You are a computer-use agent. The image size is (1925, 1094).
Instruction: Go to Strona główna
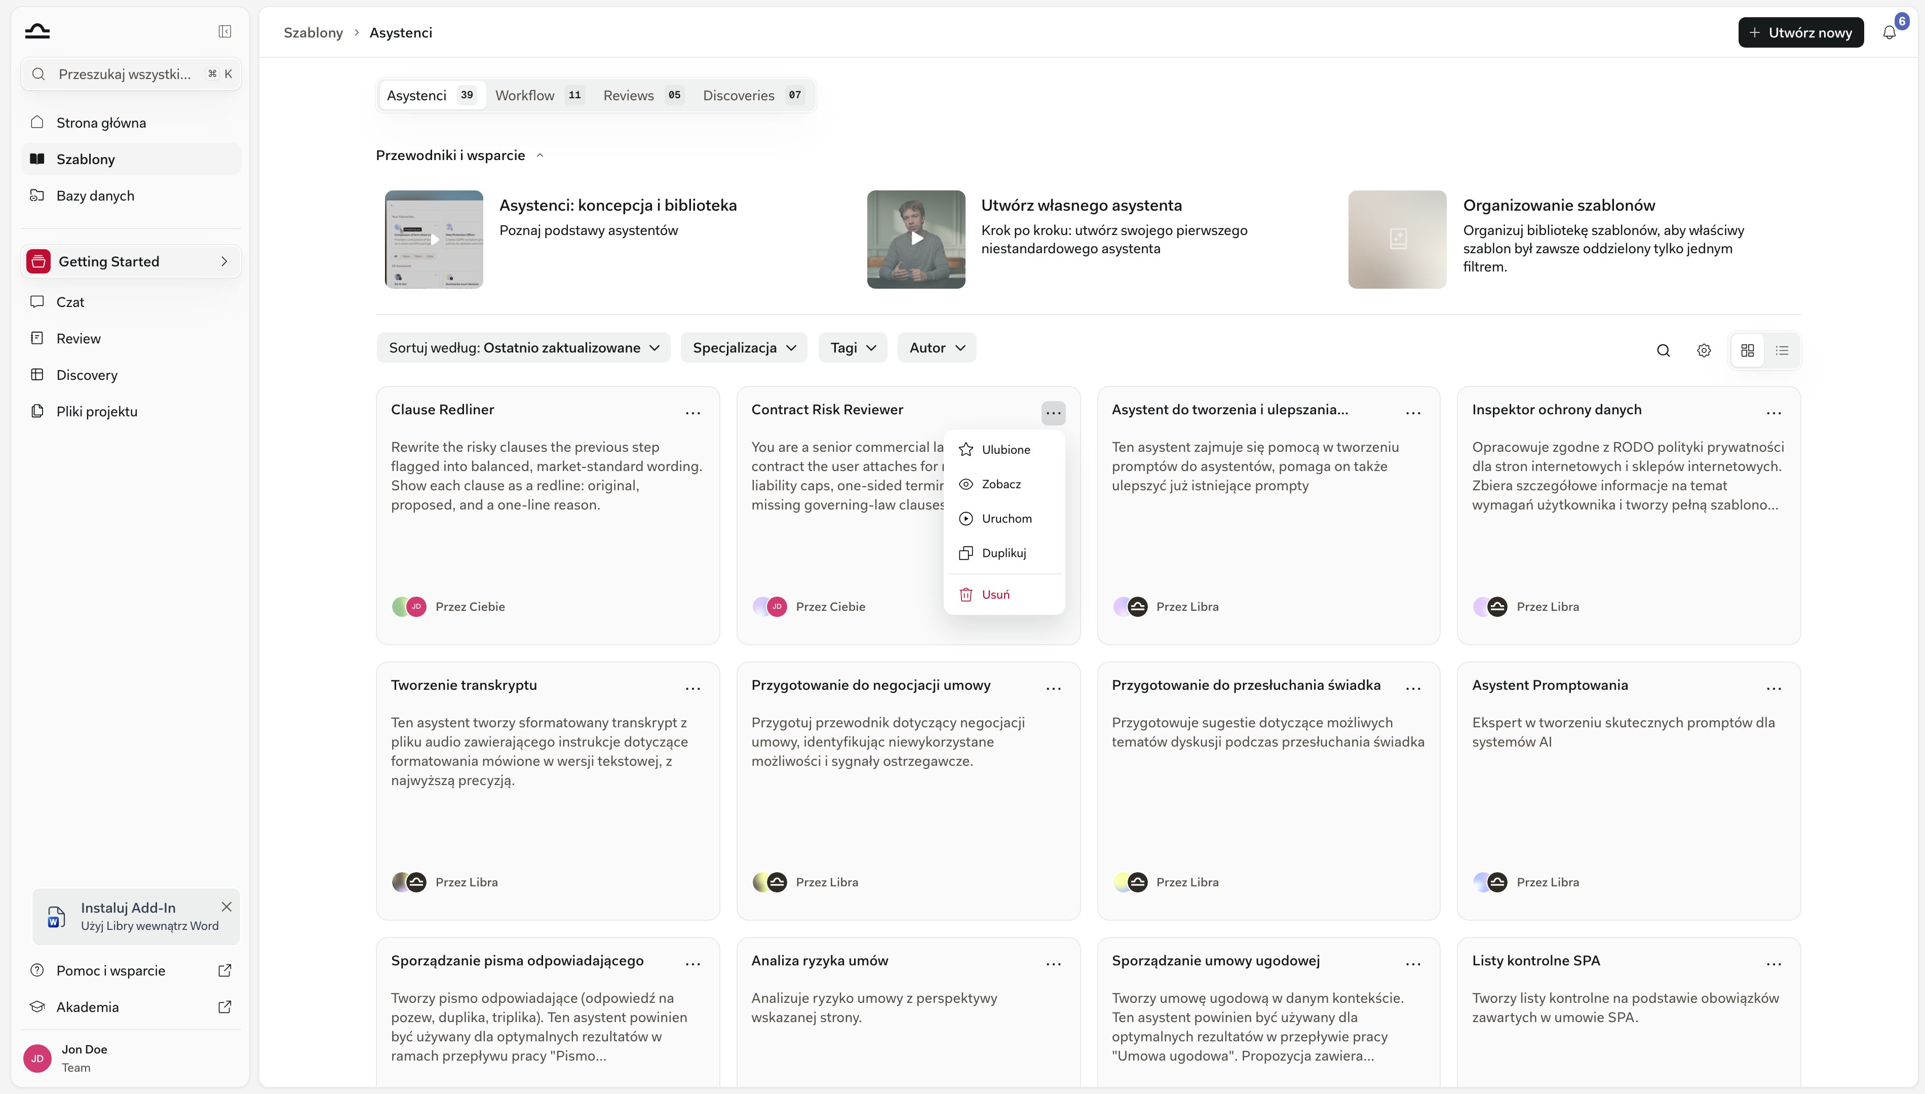pyautogui.click(x=130, y=123)
